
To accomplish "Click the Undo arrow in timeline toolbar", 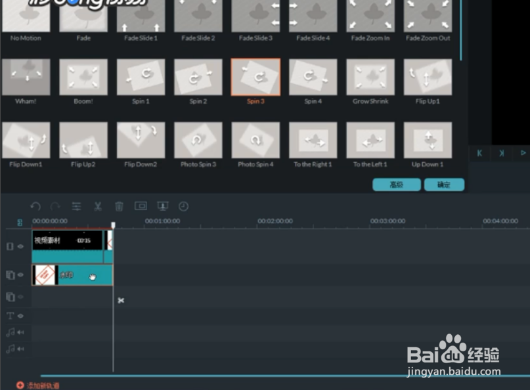I will (x=35, y=206).
